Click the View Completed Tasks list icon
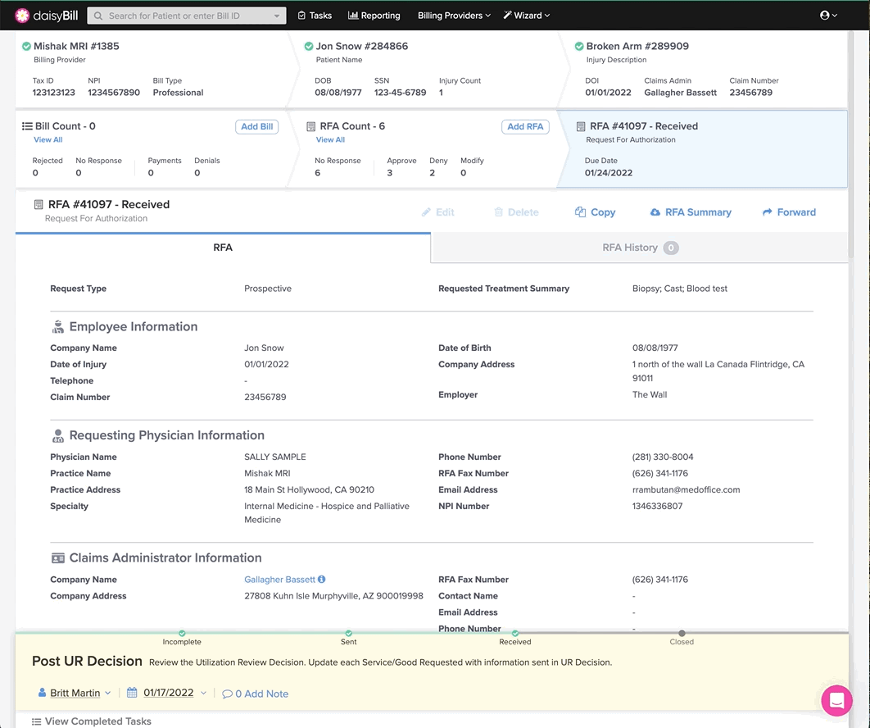Image resolution: width=870 pixels, height=728 pixels. pos(37,721)
